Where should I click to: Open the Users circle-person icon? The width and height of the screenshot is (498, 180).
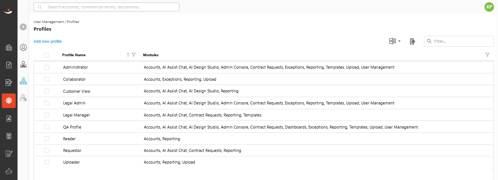coord(23,47)
